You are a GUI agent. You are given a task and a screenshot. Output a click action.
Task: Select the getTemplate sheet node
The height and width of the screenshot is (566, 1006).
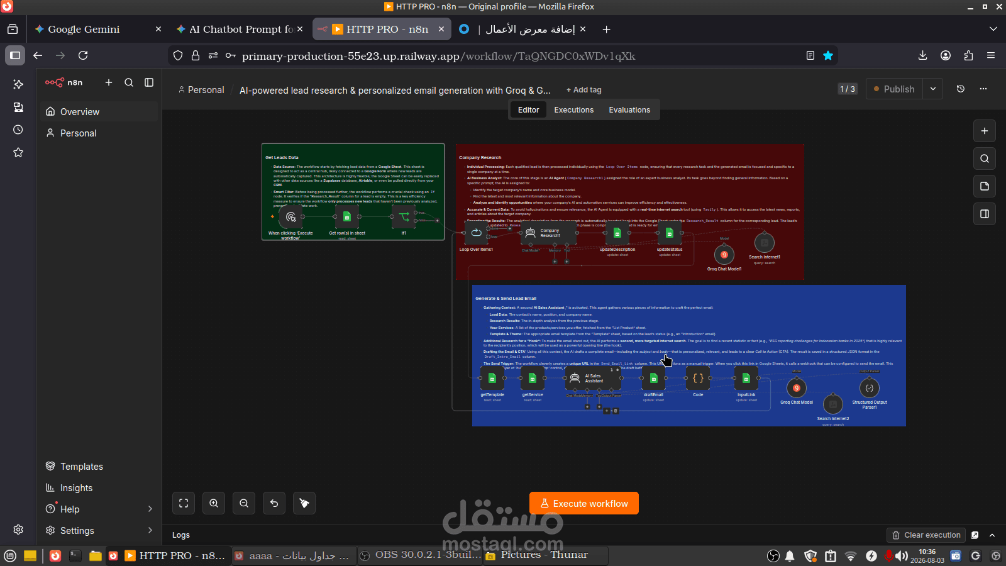[492, 378]
